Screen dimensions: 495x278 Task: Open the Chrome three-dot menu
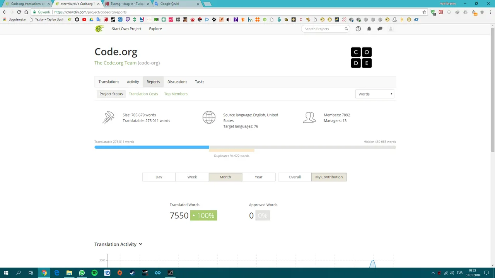tap(490, 12)
